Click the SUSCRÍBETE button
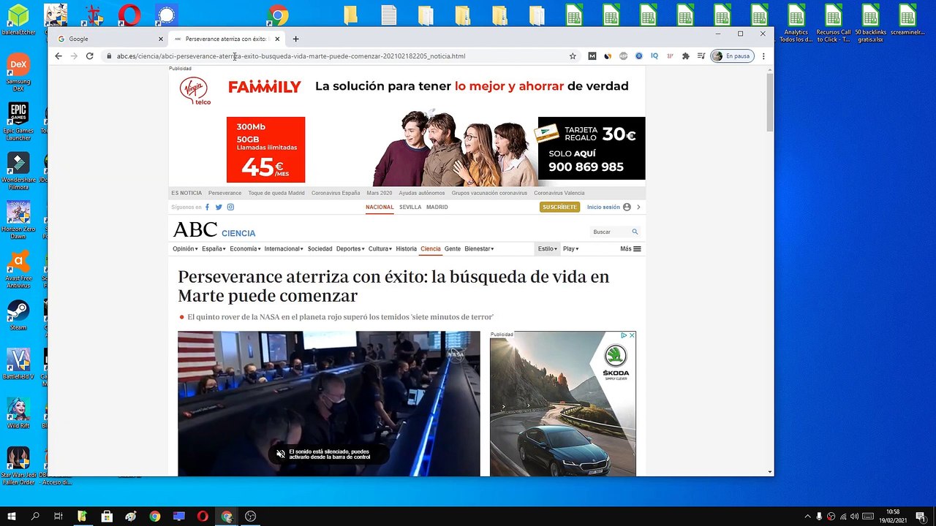 click(x=559, y=207)
